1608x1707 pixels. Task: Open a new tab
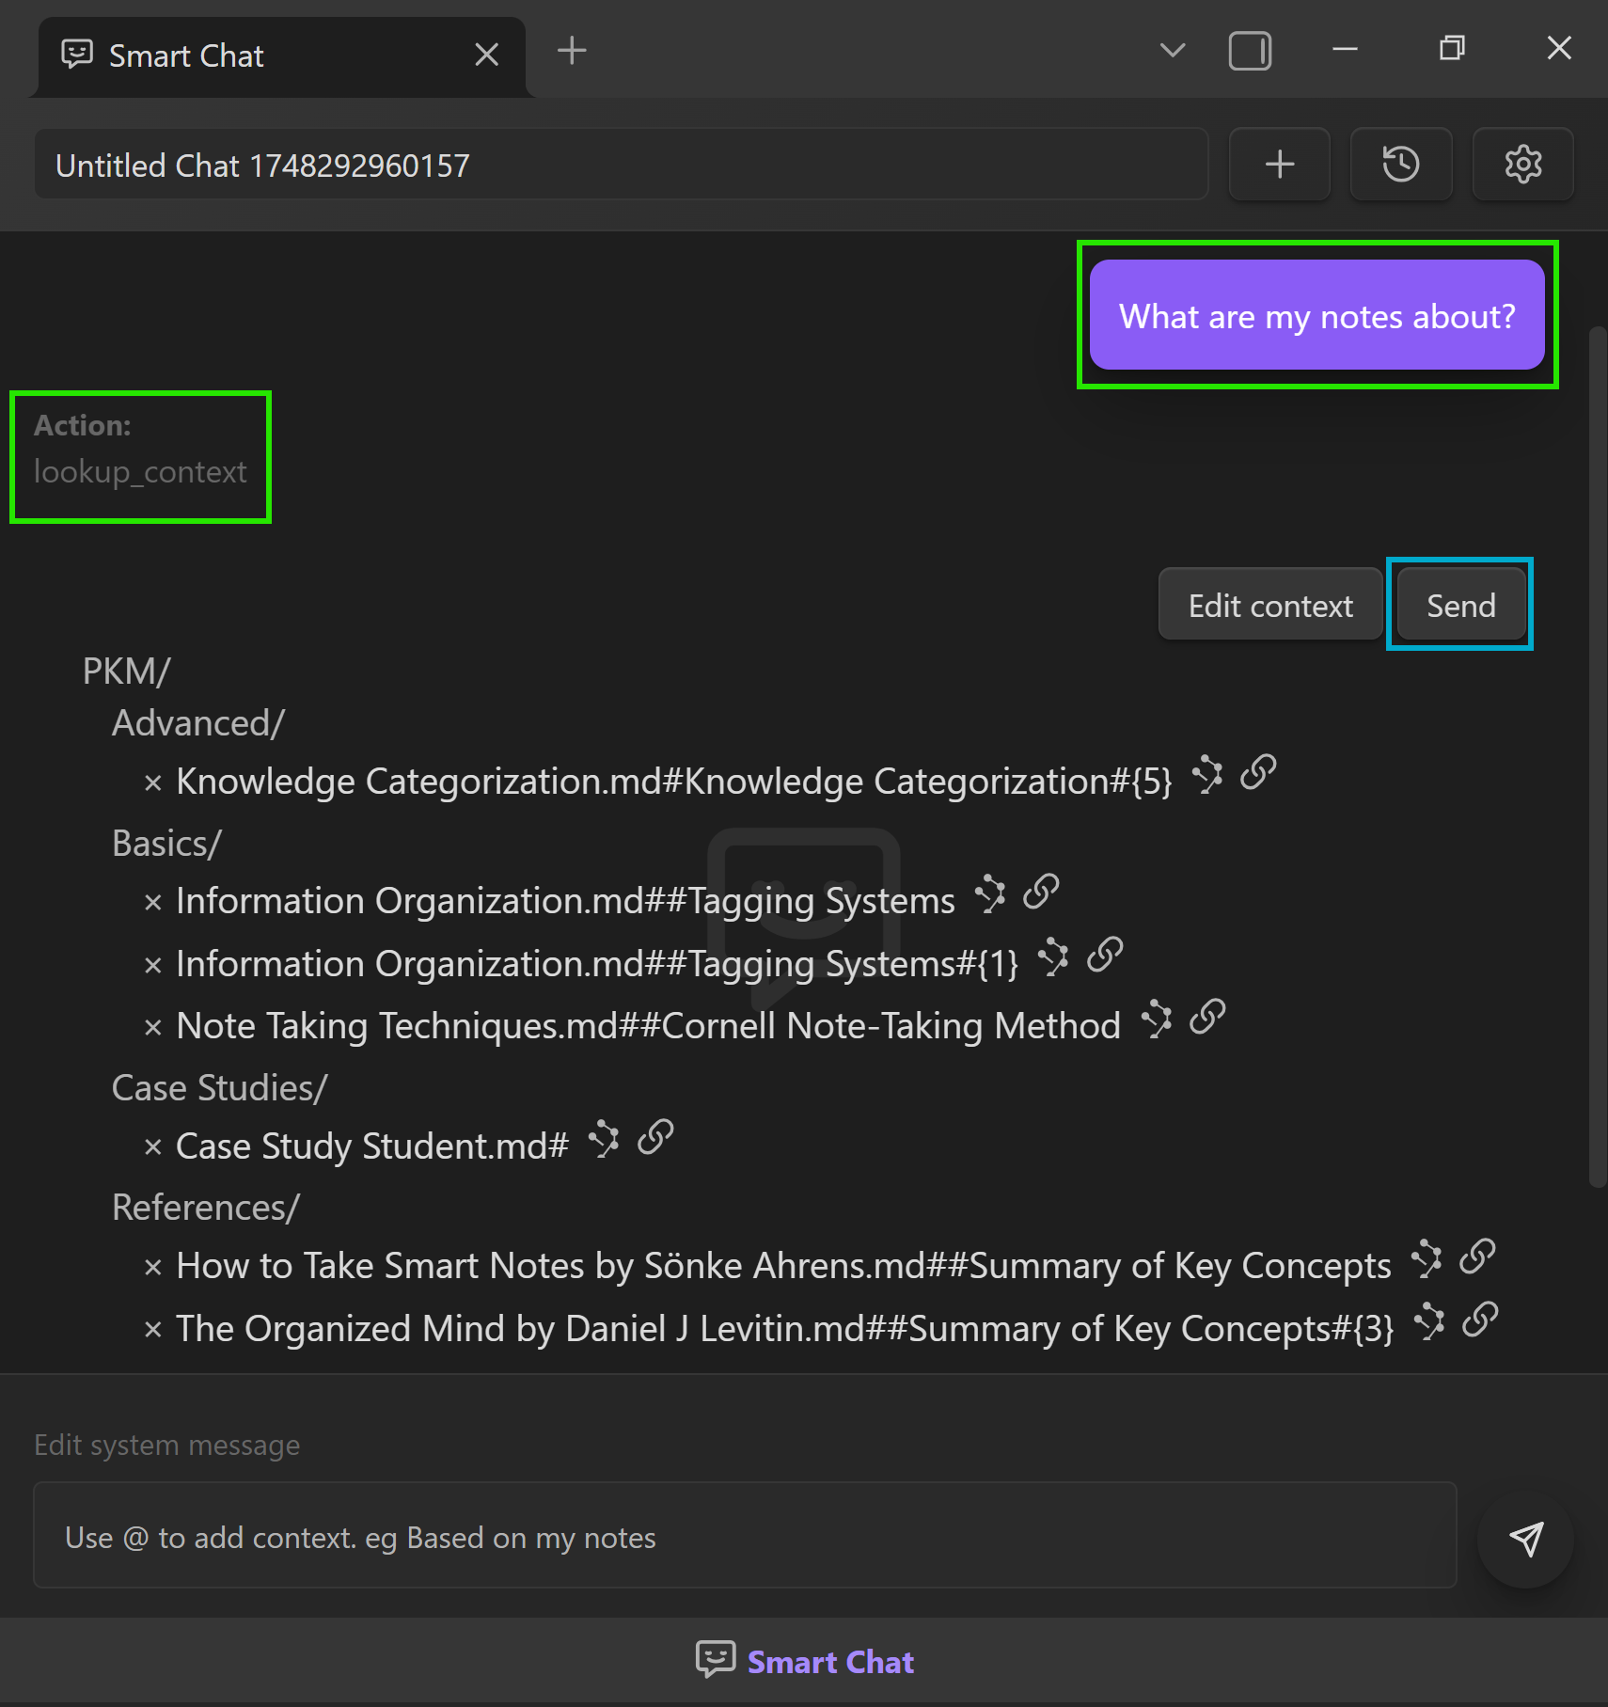pos(572,51)
